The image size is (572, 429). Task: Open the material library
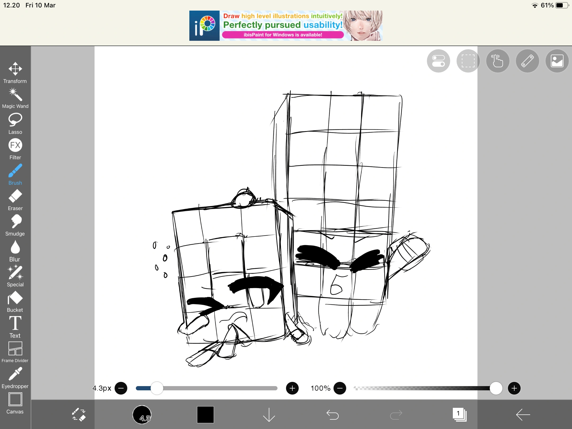[x=557, y=61]
